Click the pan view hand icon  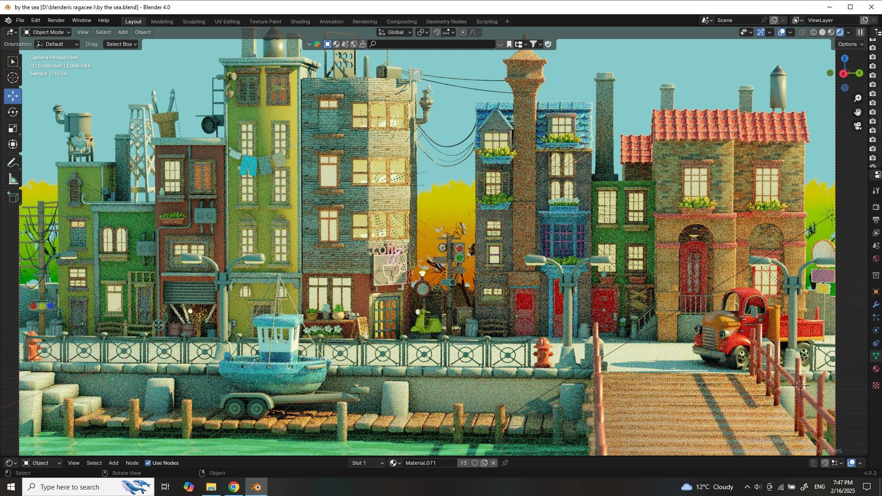pyautogui.click(x=857, y=112)
